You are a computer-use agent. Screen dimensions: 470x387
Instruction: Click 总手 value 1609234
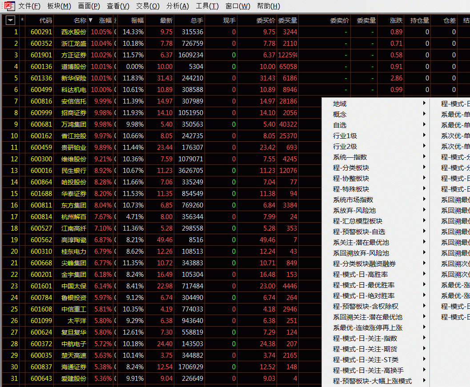[191, 55]
